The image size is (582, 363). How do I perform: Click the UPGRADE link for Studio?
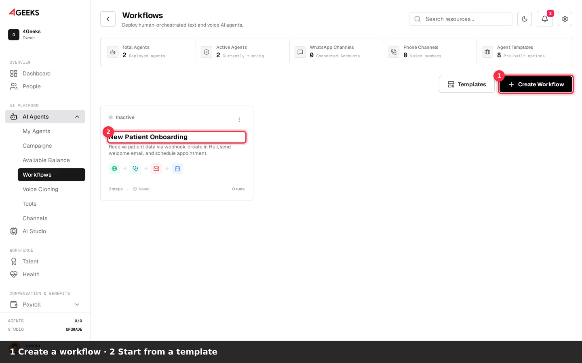click(x=74, y=330)
